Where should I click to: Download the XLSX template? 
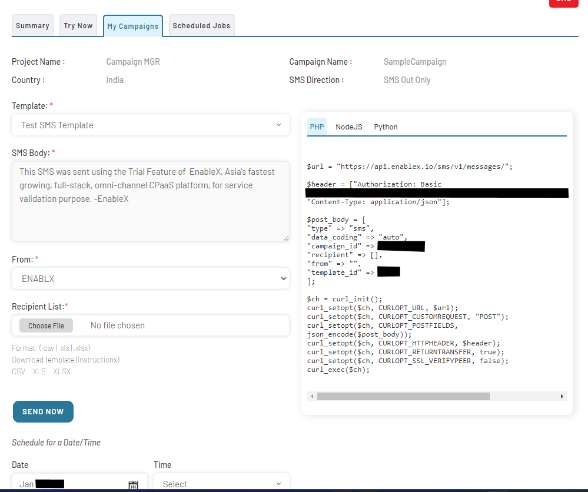pos(62,371)
